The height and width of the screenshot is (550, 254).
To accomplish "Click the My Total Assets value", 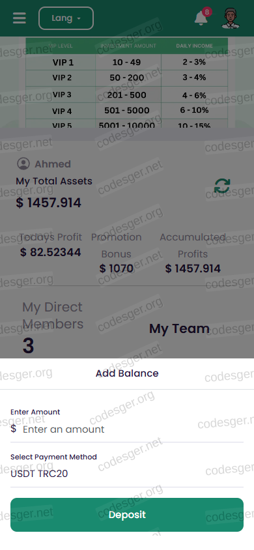I will (48, 203).
